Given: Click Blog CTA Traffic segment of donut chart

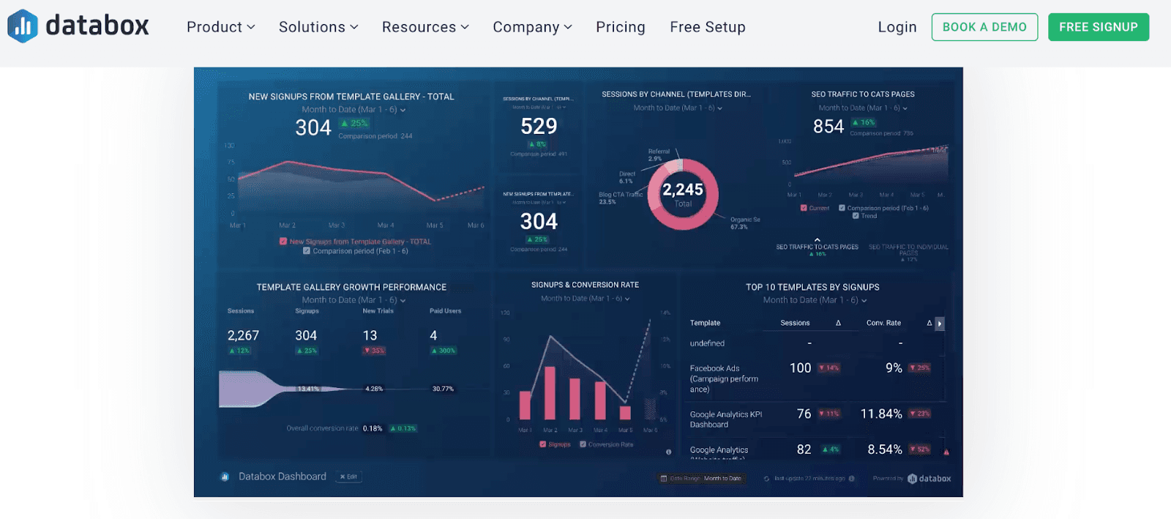Looking at the screenshot, I should point(654,189).
